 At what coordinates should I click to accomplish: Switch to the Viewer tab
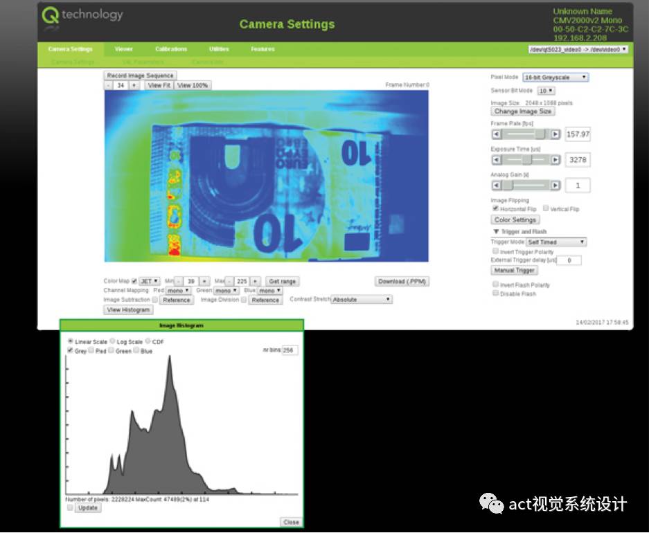(x=124, y=49)
